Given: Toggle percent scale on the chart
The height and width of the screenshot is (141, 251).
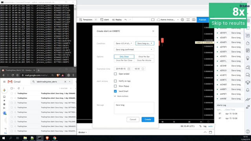Looking at the screenshot, I should (200, 126).
